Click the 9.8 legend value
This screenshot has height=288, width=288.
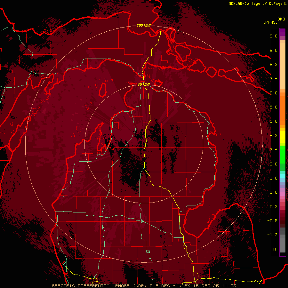point(274,36)
